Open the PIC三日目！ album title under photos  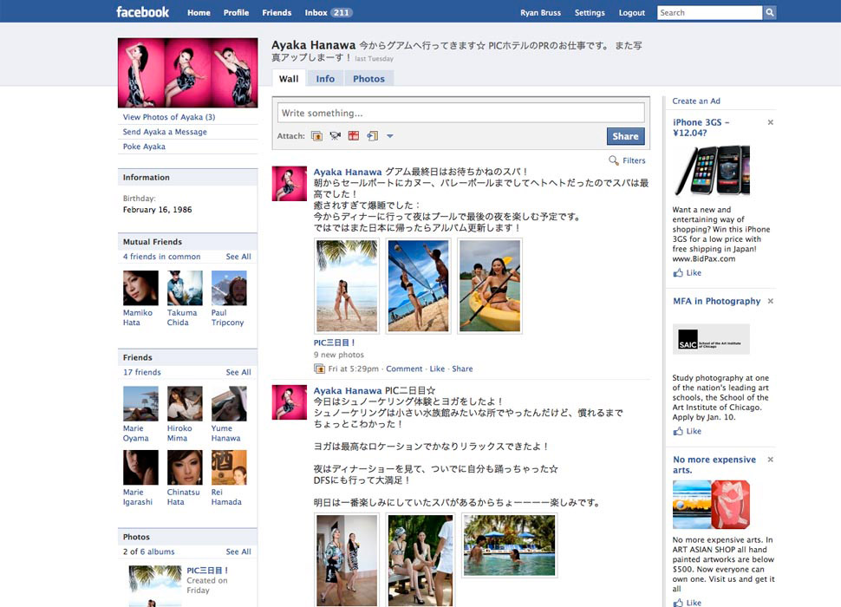[208, 571]
